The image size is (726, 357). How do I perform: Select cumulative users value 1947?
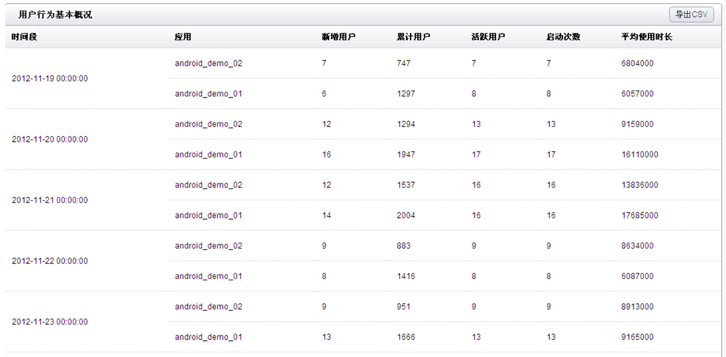click(x=406, y=155)
